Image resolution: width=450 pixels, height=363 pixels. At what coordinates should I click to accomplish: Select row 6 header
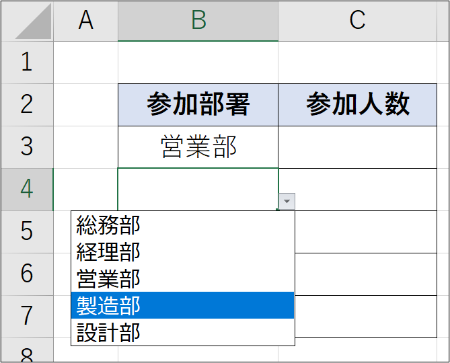click(27, 274)
